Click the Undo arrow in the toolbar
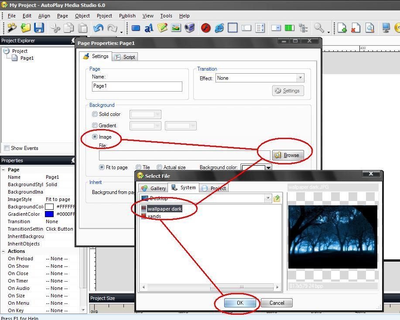This screenshot has width=400, height=320. click(x=98, y=28)
